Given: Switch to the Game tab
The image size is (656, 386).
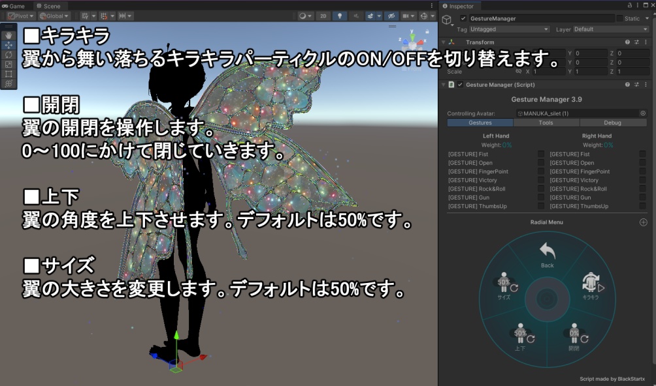Looking at the screenshot, I should tap(14, 5).
